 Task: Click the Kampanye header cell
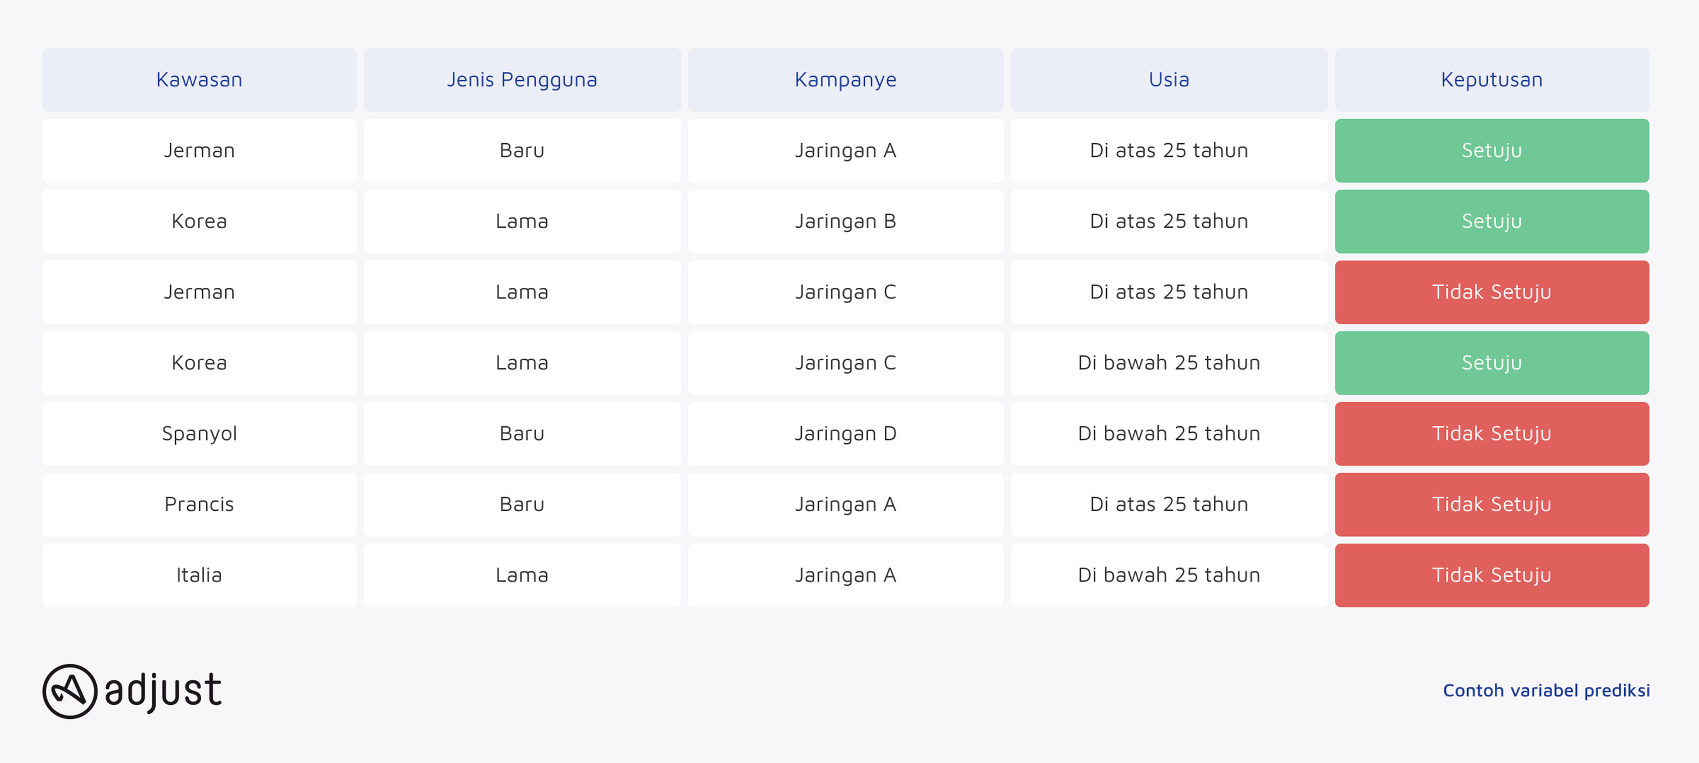point(845,80)
